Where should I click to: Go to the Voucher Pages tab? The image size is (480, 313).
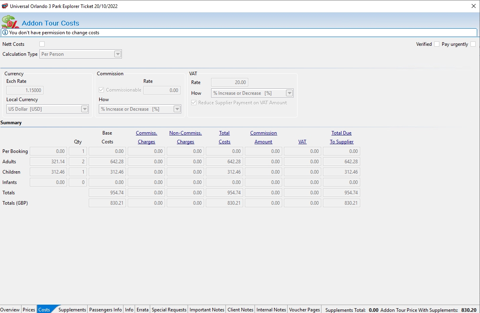click(x=304, y=309)
